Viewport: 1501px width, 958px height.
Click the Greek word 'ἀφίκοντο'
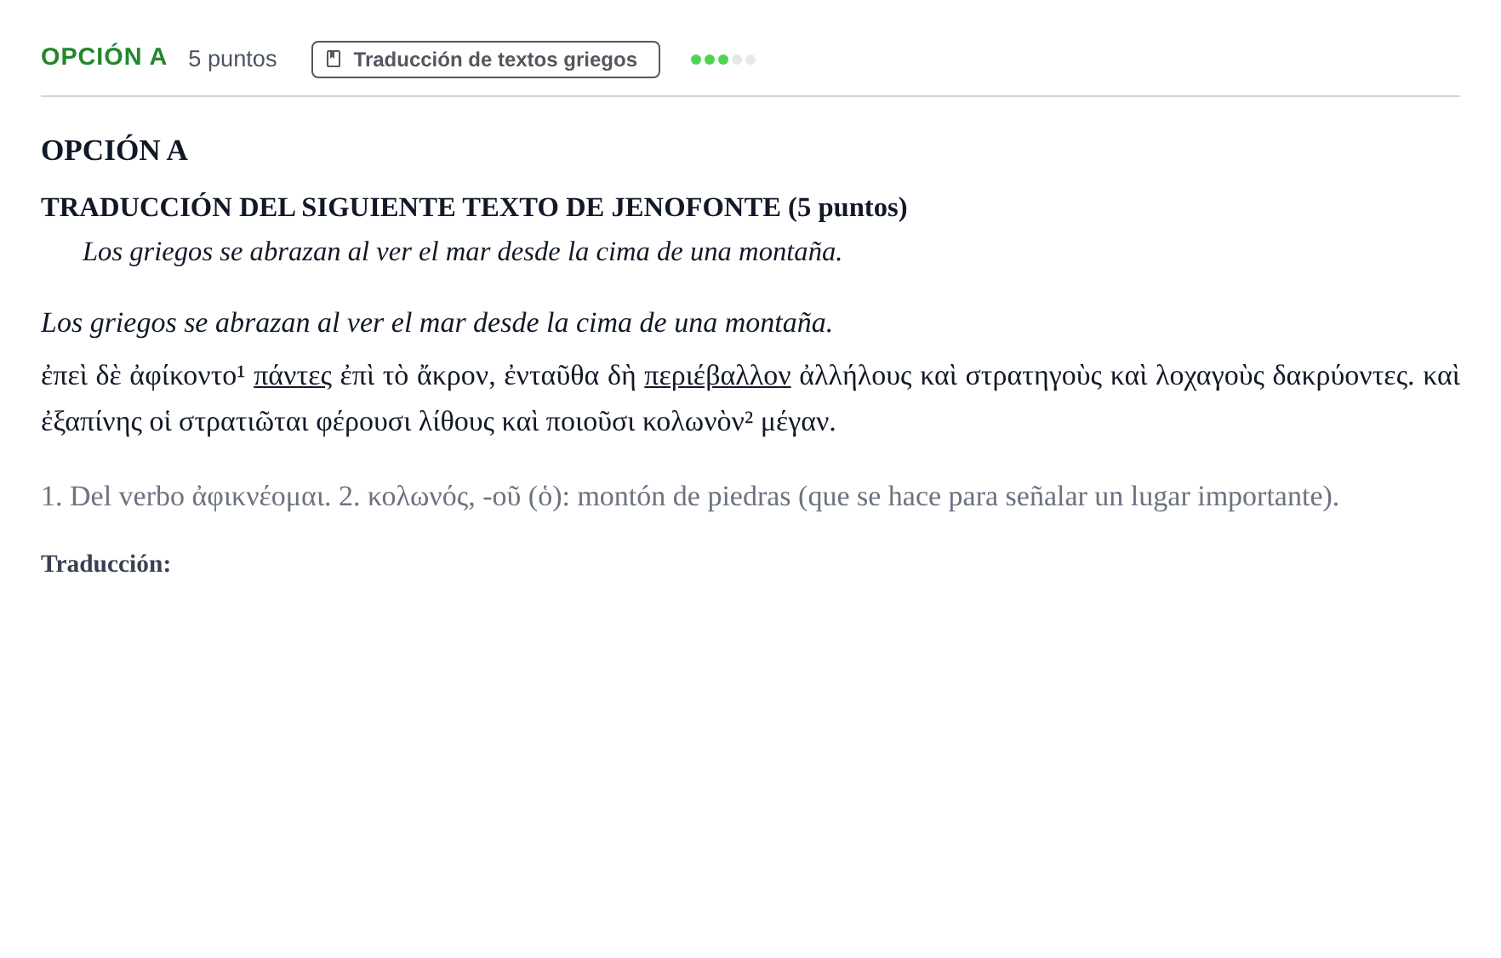(183, 375)
